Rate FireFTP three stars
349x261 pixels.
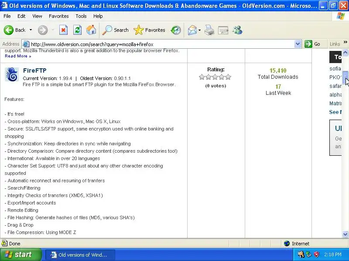[x=215, y=77]
